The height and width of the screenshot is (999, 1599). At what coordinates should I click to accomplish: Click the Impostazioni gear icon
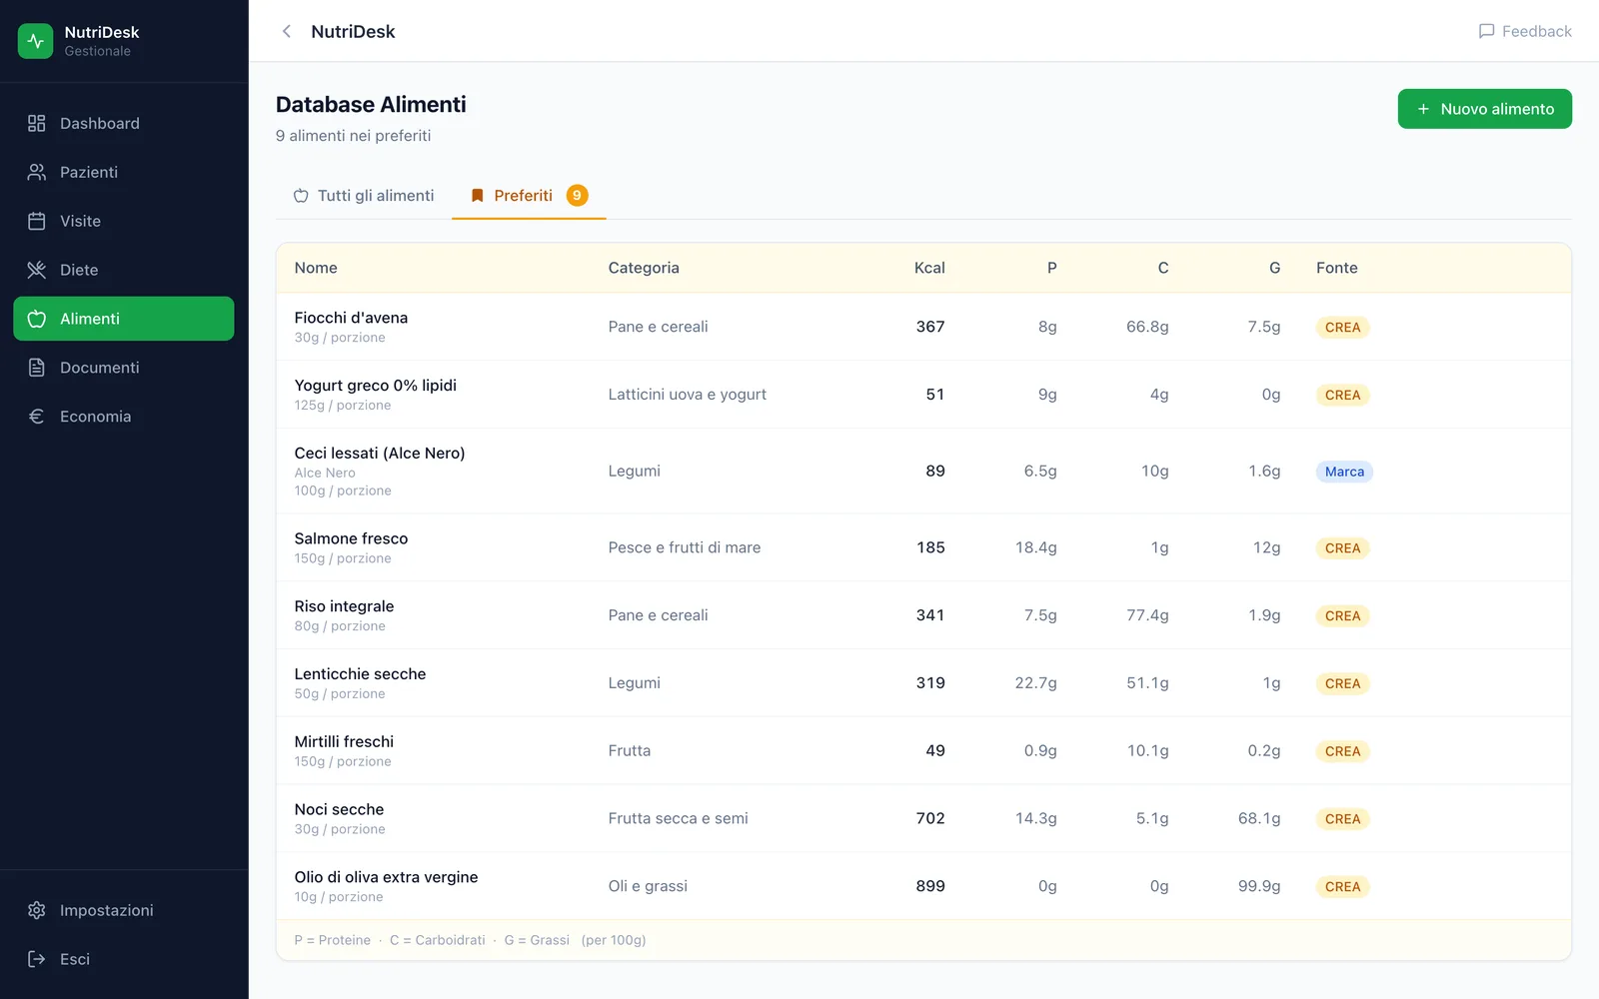point(37,910)
